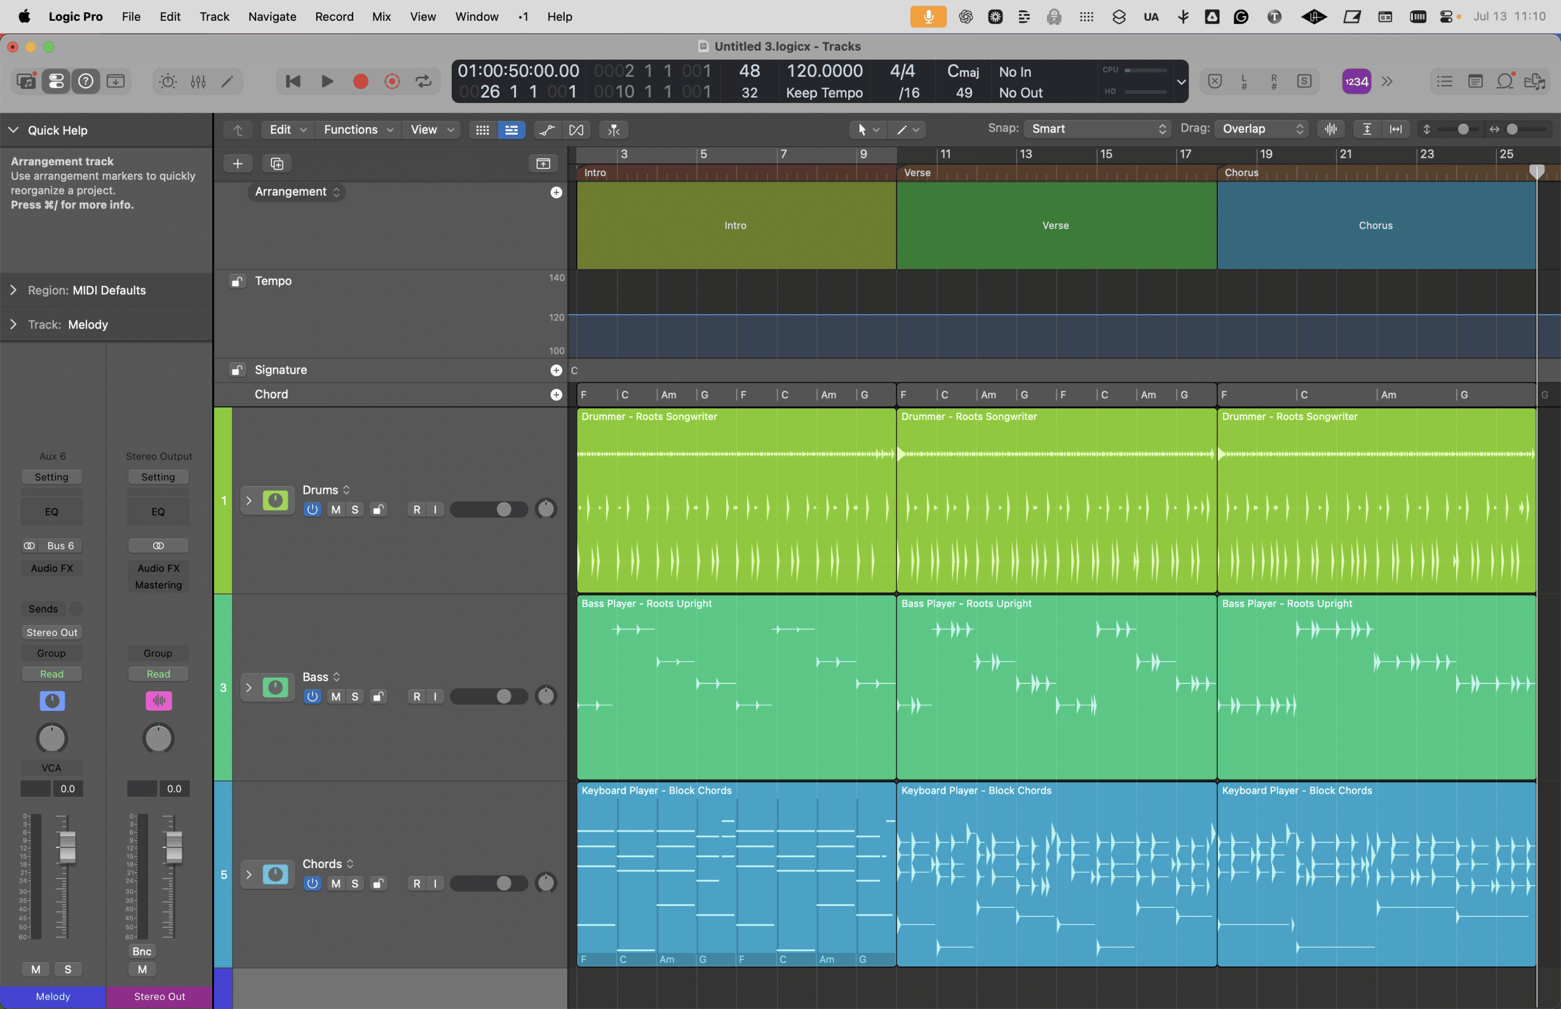Mute the Drums track

335,510
